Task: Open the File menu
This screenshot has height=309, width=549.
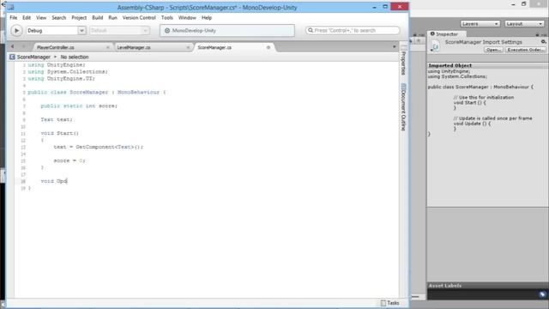Action: click(14, 17)
